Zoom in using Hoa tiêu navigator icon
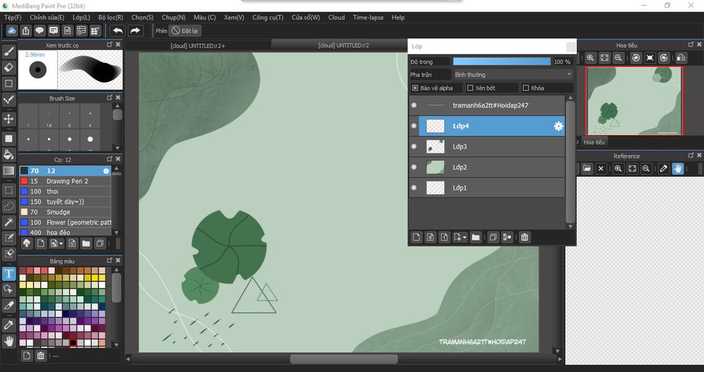Image resolution: width=704 pixels, height=372 pixels. click(x=591, y=58)
